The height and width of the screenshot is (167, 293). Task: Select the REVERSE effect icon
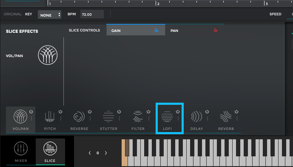79,117
